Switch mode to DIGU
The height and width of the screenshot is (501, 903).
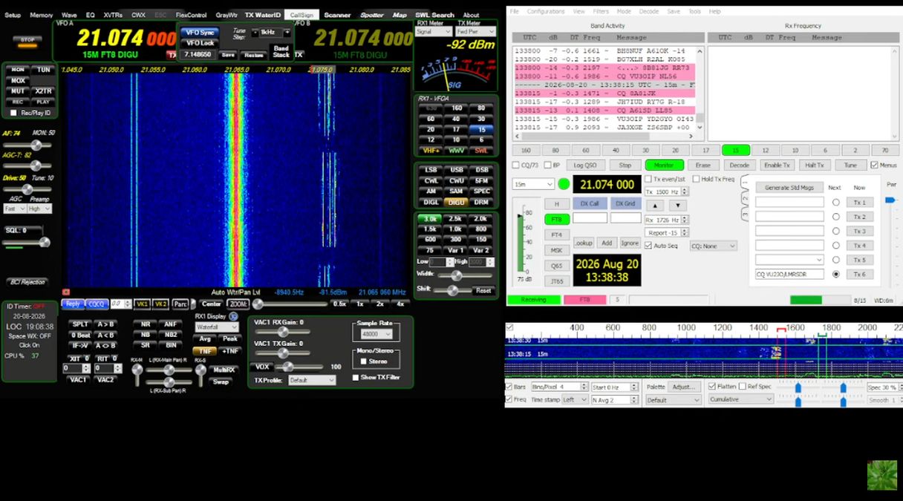pos(457,202)
